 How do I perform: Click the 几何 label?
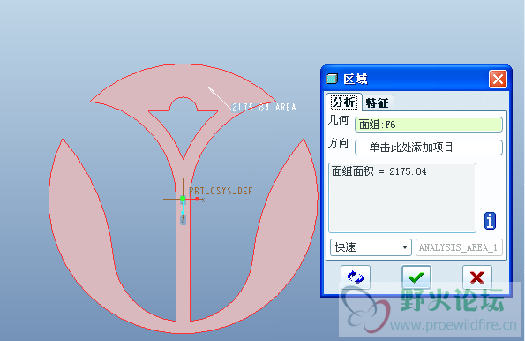pyautogui.click(x=338, y=119)
